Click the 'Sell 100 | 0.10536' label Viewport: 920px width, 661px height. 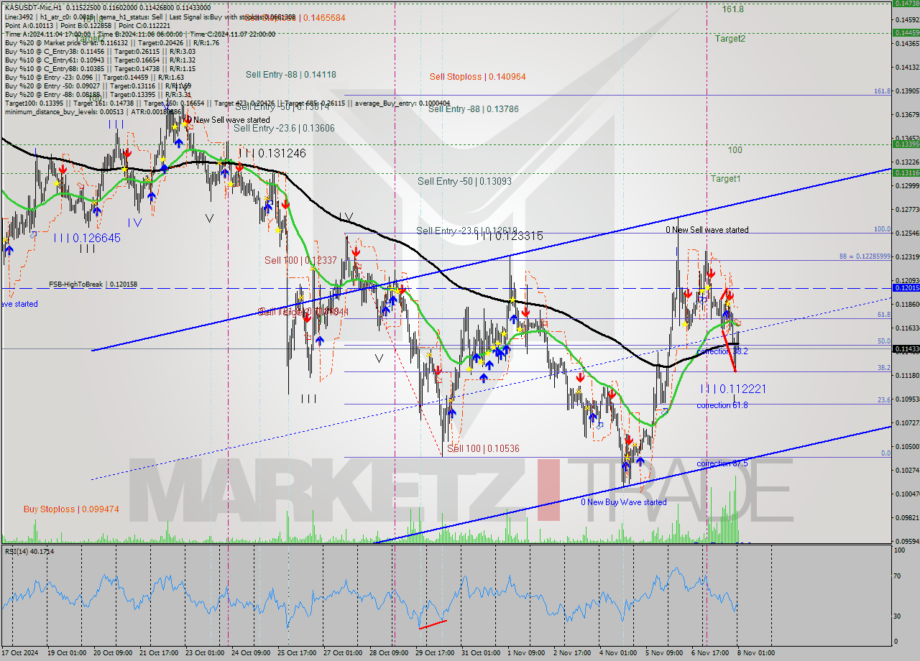click(x=483, y=448)
